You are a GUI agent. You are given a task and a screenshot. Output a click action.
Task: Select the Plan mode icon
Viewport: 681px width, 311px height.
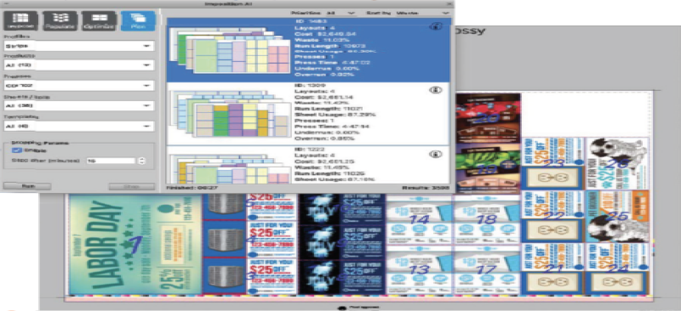point(138,21)
